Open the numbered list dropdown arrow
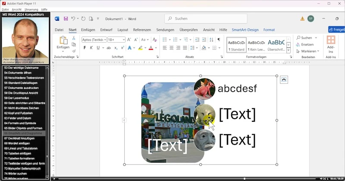 pyautogui.click(x=180, y=40)
